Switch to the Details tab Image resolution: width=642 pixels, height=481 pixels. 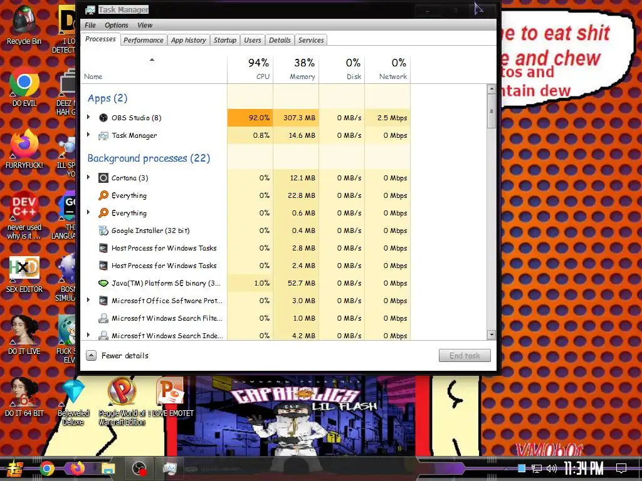(280, 40)
